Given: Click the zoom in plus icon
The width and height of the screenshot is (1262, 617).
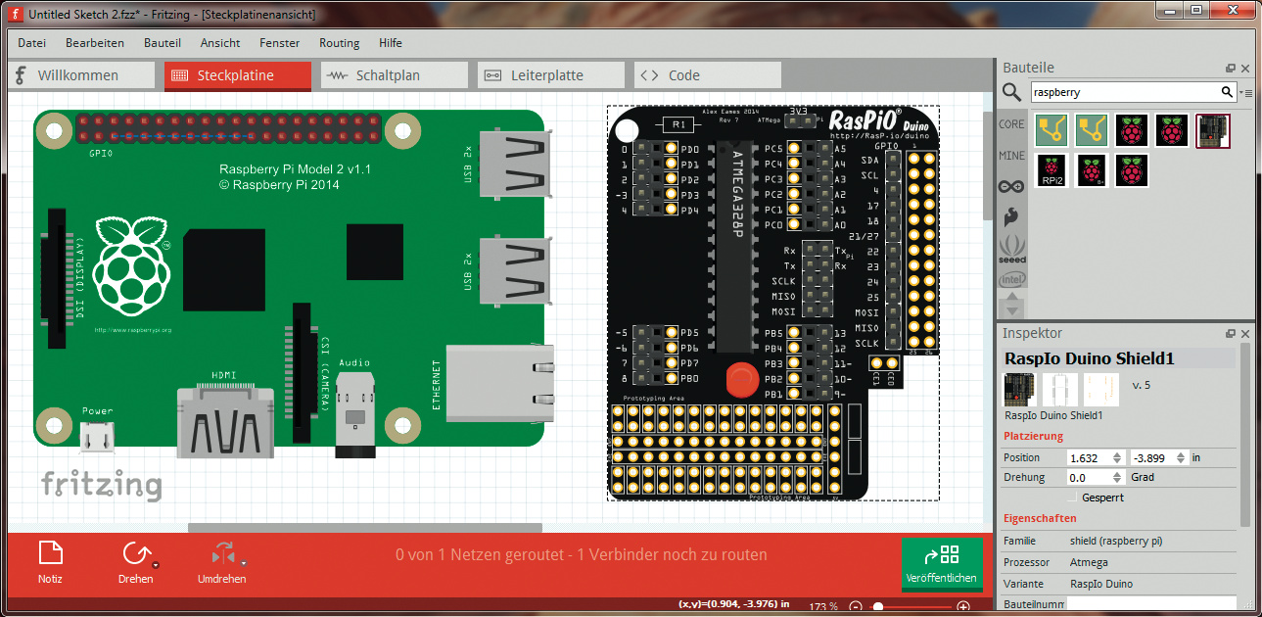Looking at the screenshot, I should (963, 607).
